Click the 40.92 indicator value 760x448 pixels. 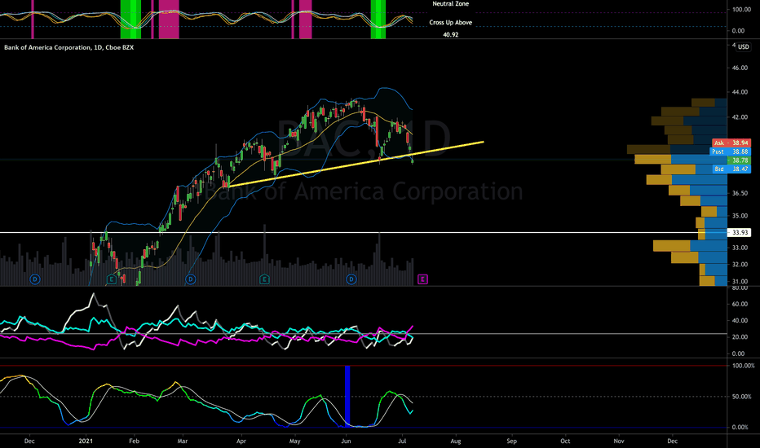click(x=450, y=35)
